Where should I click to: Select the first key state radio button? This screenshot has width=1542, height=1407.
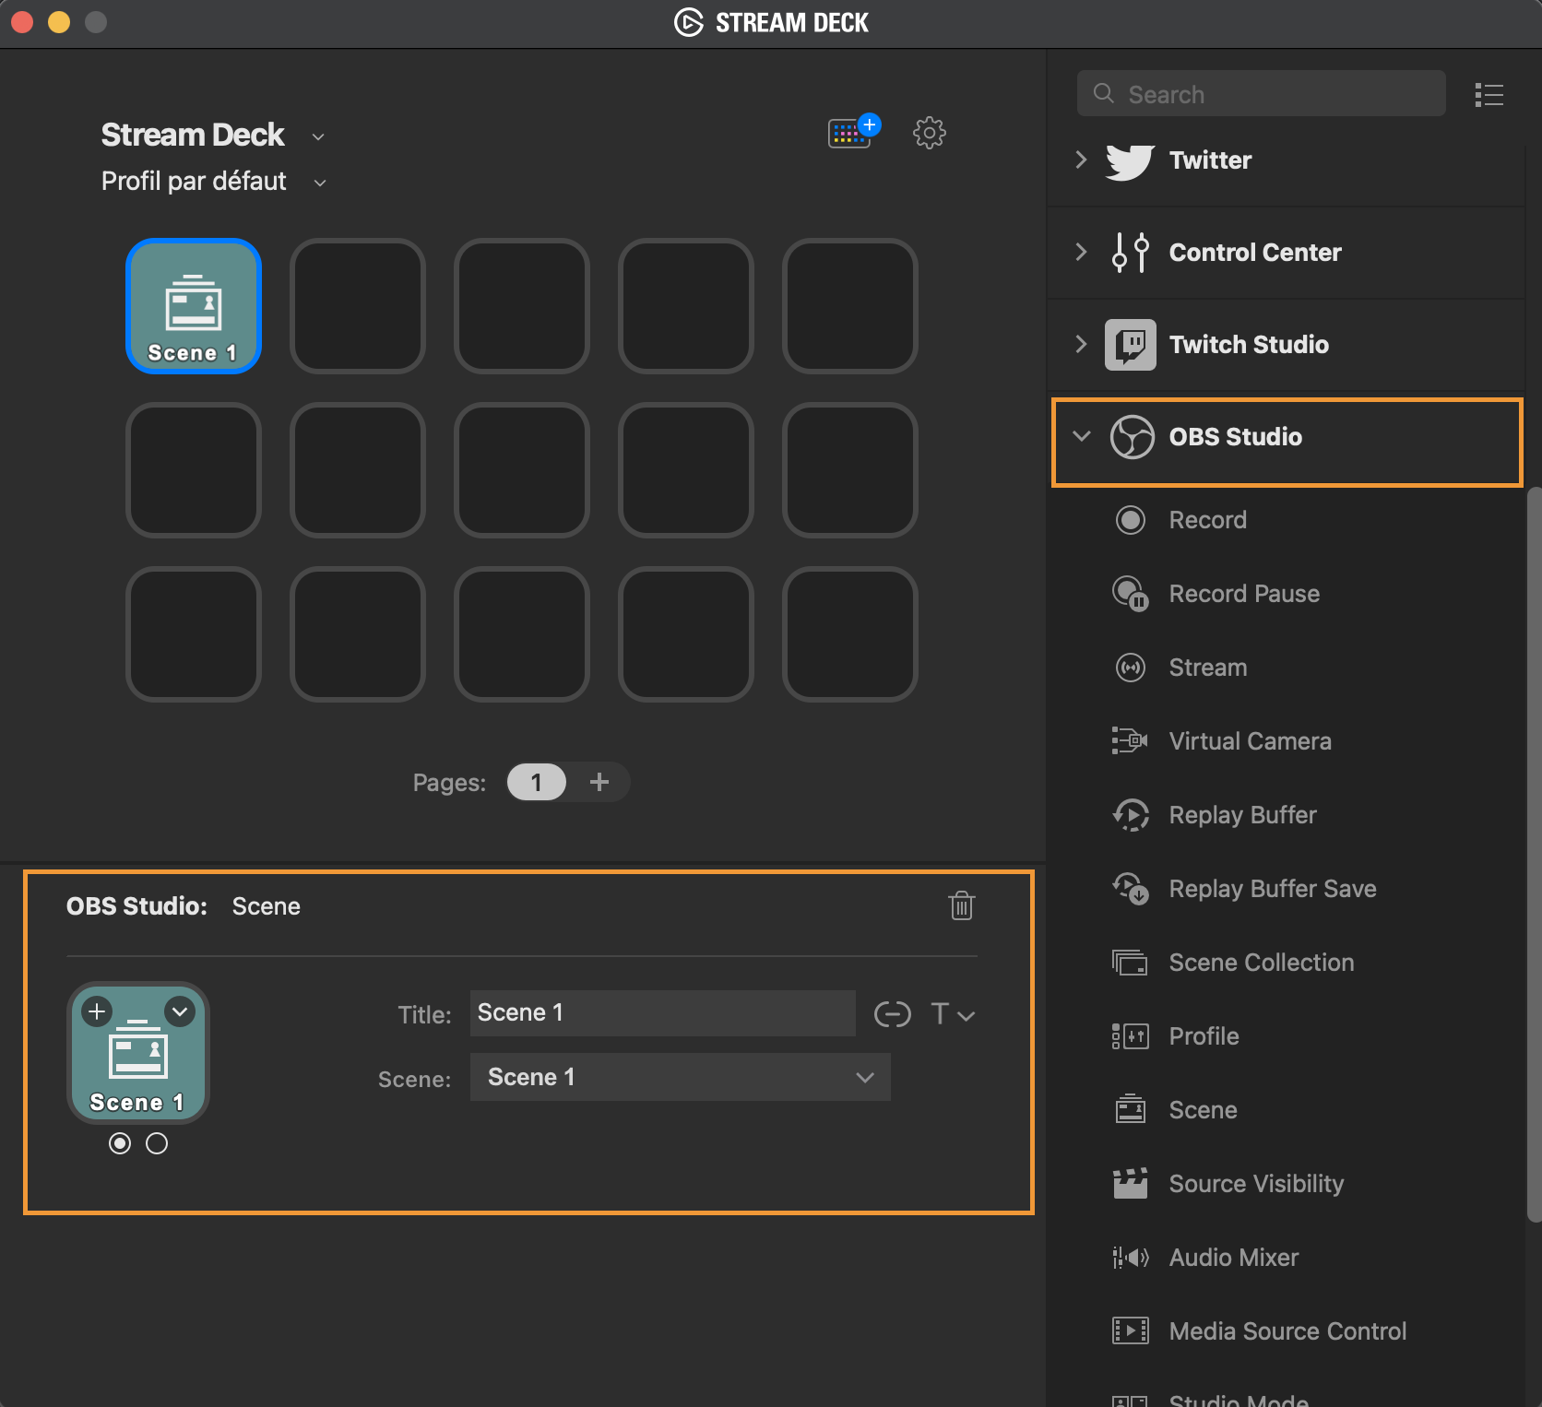[x=120, y=1143]
